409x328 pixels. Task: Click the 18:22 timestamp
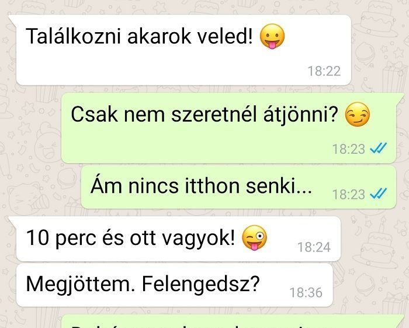click(324, 71)
